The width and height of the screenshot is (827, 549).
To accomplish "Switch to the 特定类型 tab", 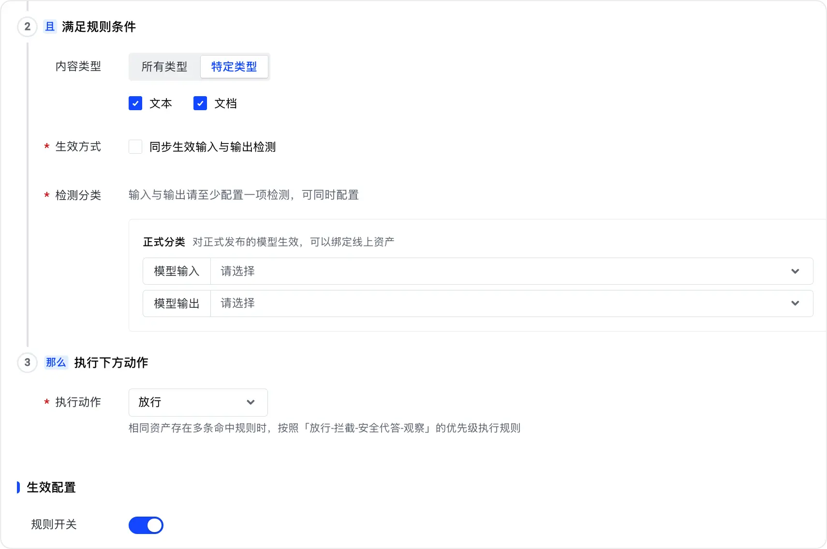I will pyautogui.click(x=234, y=67).
